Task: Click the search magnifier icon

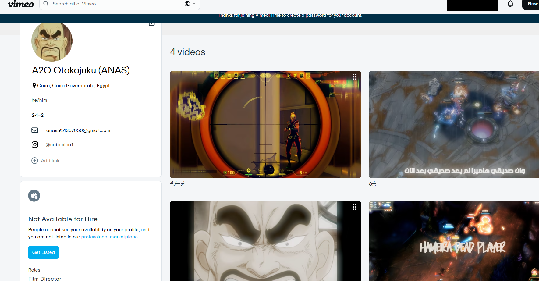Action: [x=46, y=4]
